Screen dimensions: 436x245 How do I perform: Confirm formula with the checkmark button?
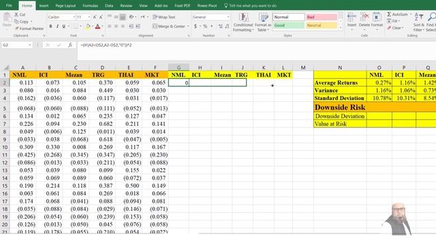coord(59,45)
